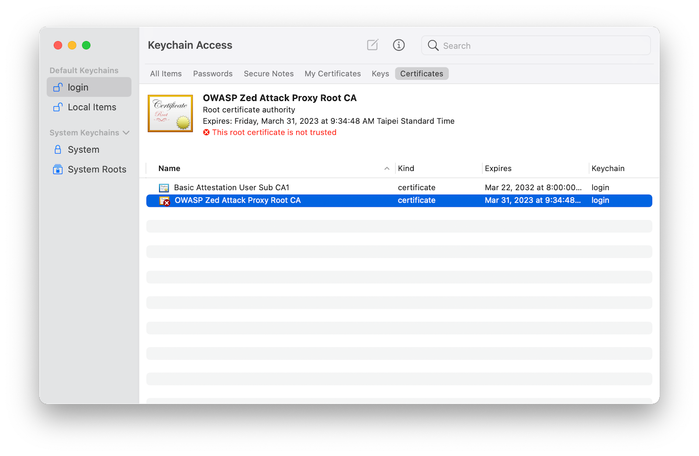Click the OWASP Zed Attack Proxy Root CA heading
The image size is (699, 456).
(x=280, y=98)
